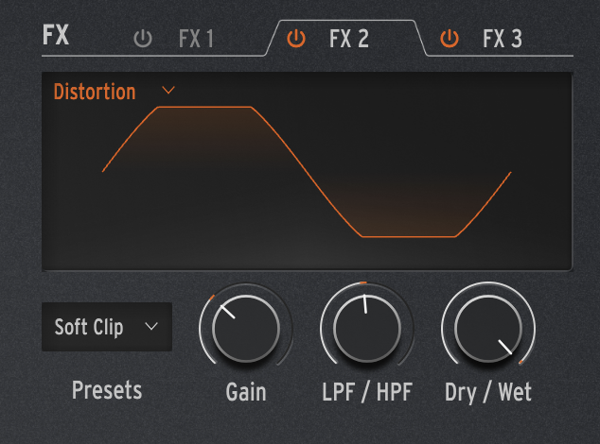
Task: Click the Dry / Wet label
Action: [488, 392]
